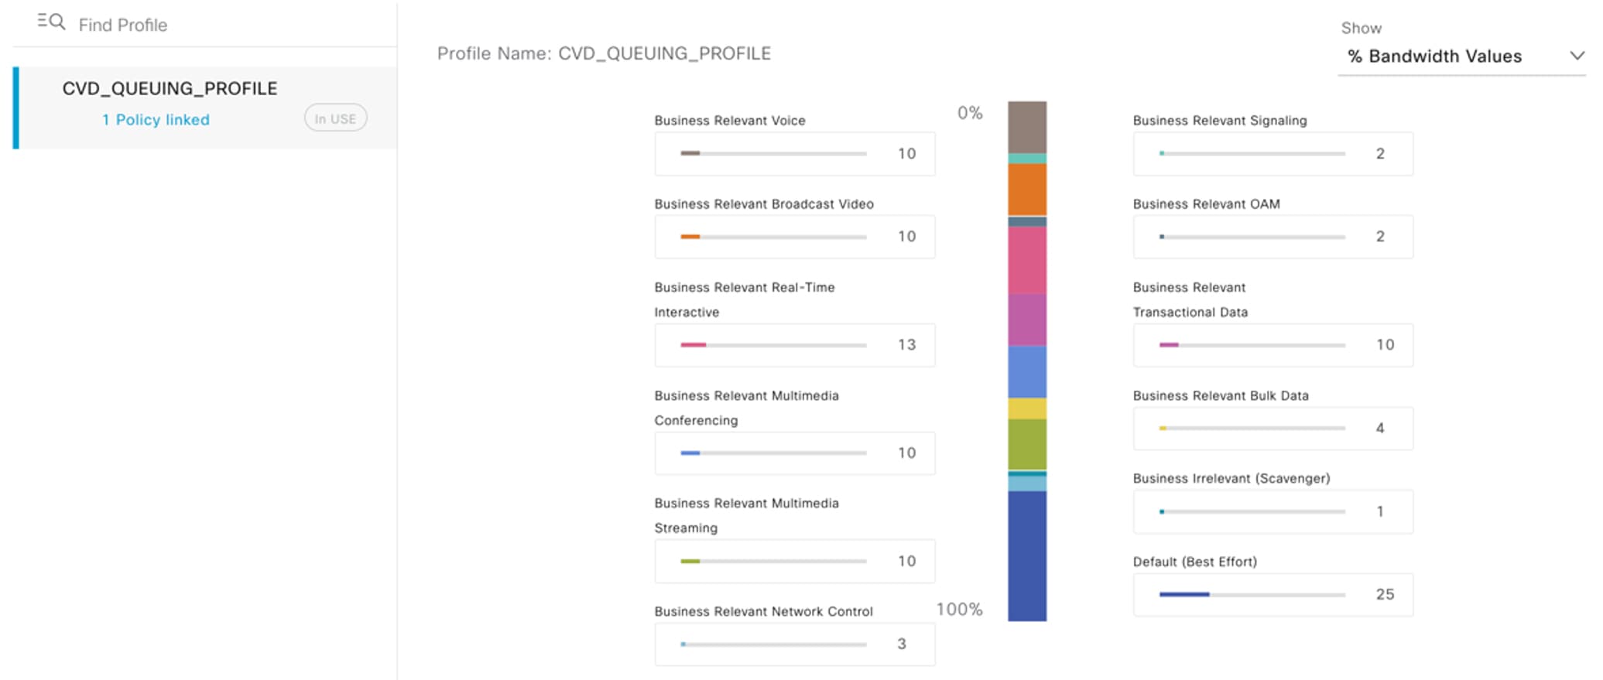
Task: Click the Business Relevant Bulk Data slider
Action: [1252, 428]
